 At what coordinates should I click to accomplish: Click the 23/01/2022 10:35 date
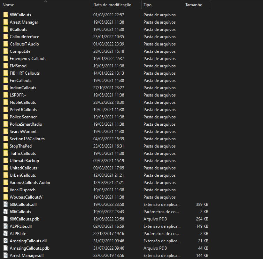[109, 36]
